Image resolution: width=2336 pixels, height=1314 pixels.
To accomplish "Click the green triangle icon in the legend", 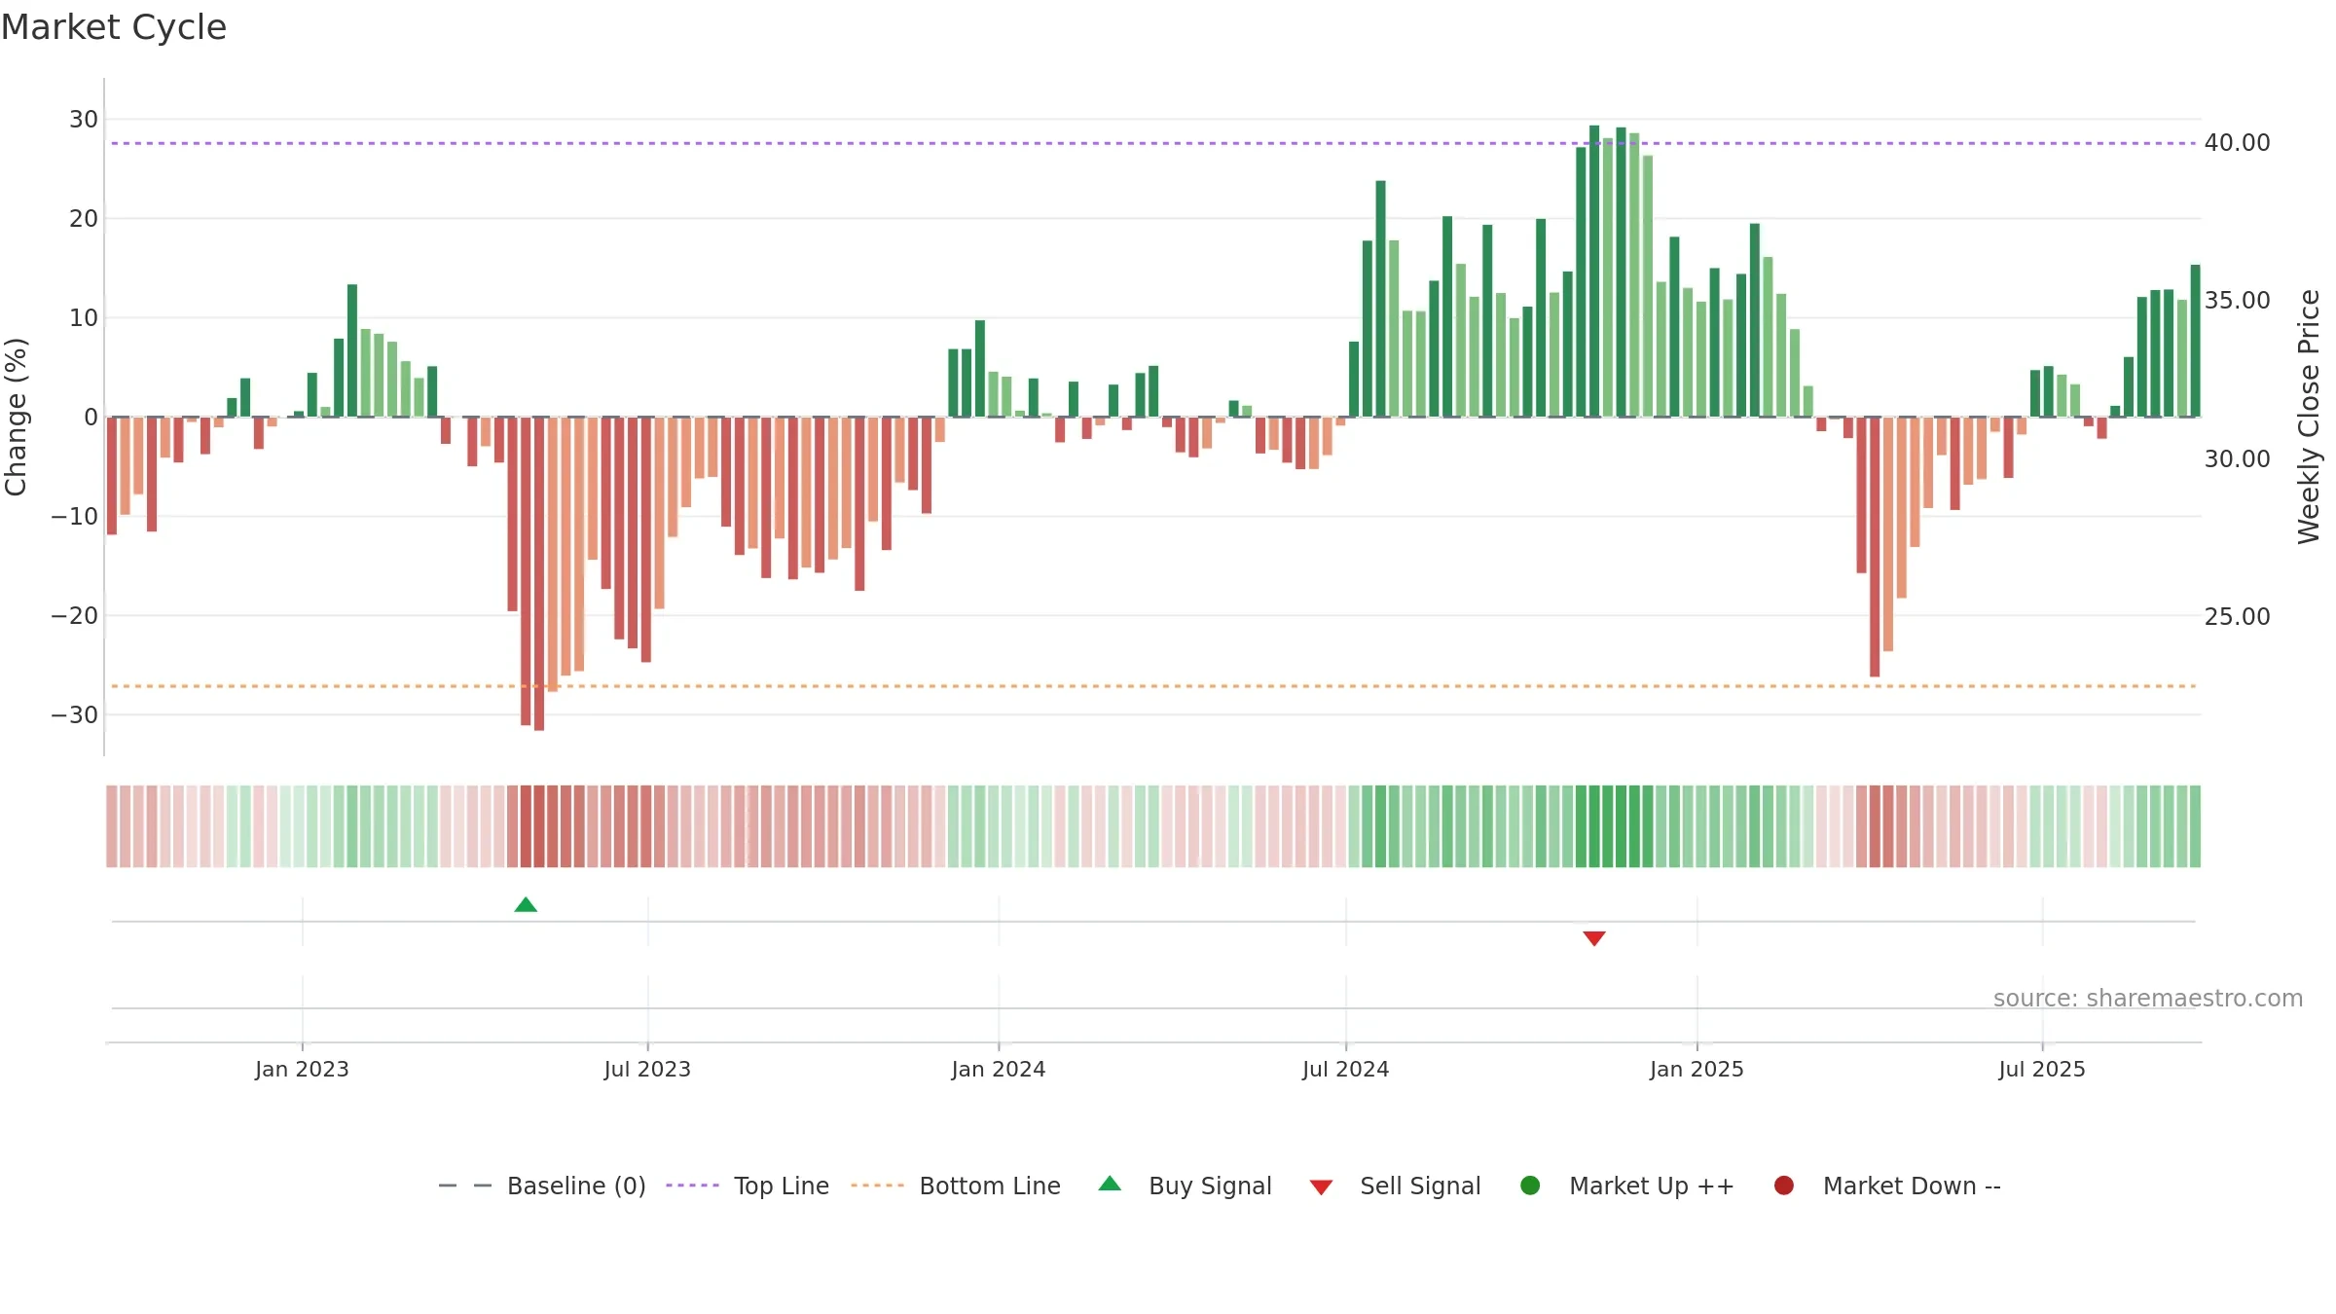I will 1110,1185.
